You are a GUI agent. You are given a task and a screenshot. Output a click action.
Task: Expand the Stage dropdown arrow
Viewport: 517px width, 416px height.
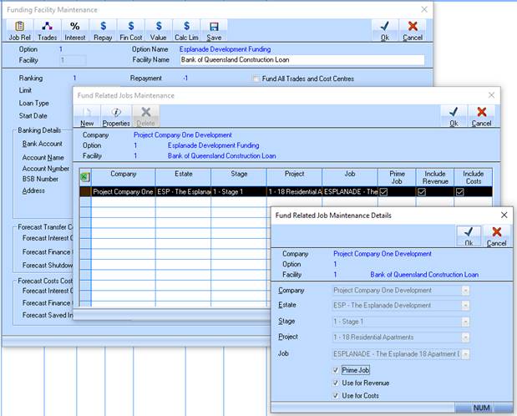pos(465,322)
